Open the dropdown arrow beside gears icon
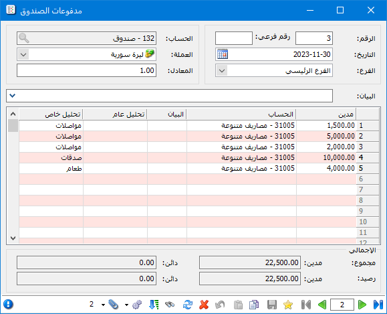Viewport: 387px width, 314px height. pos(126,305)
